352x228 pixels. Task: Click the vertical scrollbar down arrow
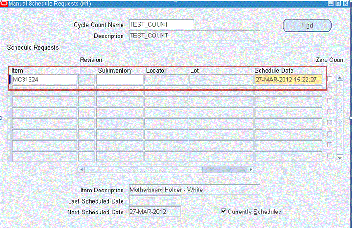[x=340, y=158]
